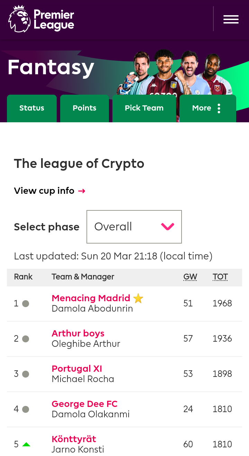The image size is (249, 456).
Task: Click the grey rank dot for Arthur boys
Action: click(x=26, y=339)
